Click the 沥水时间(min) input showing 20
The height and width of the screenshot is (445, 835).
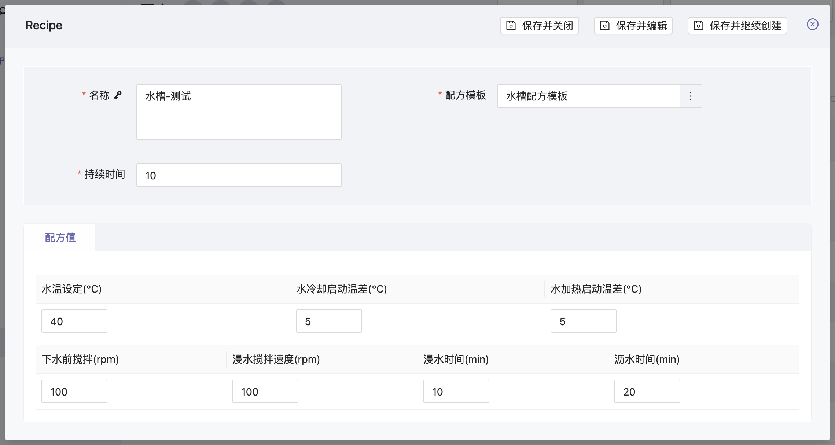(647, 391)
